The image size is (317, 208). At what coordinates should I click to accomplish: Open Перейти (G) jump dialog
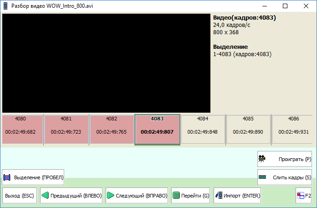coord(191,196)
